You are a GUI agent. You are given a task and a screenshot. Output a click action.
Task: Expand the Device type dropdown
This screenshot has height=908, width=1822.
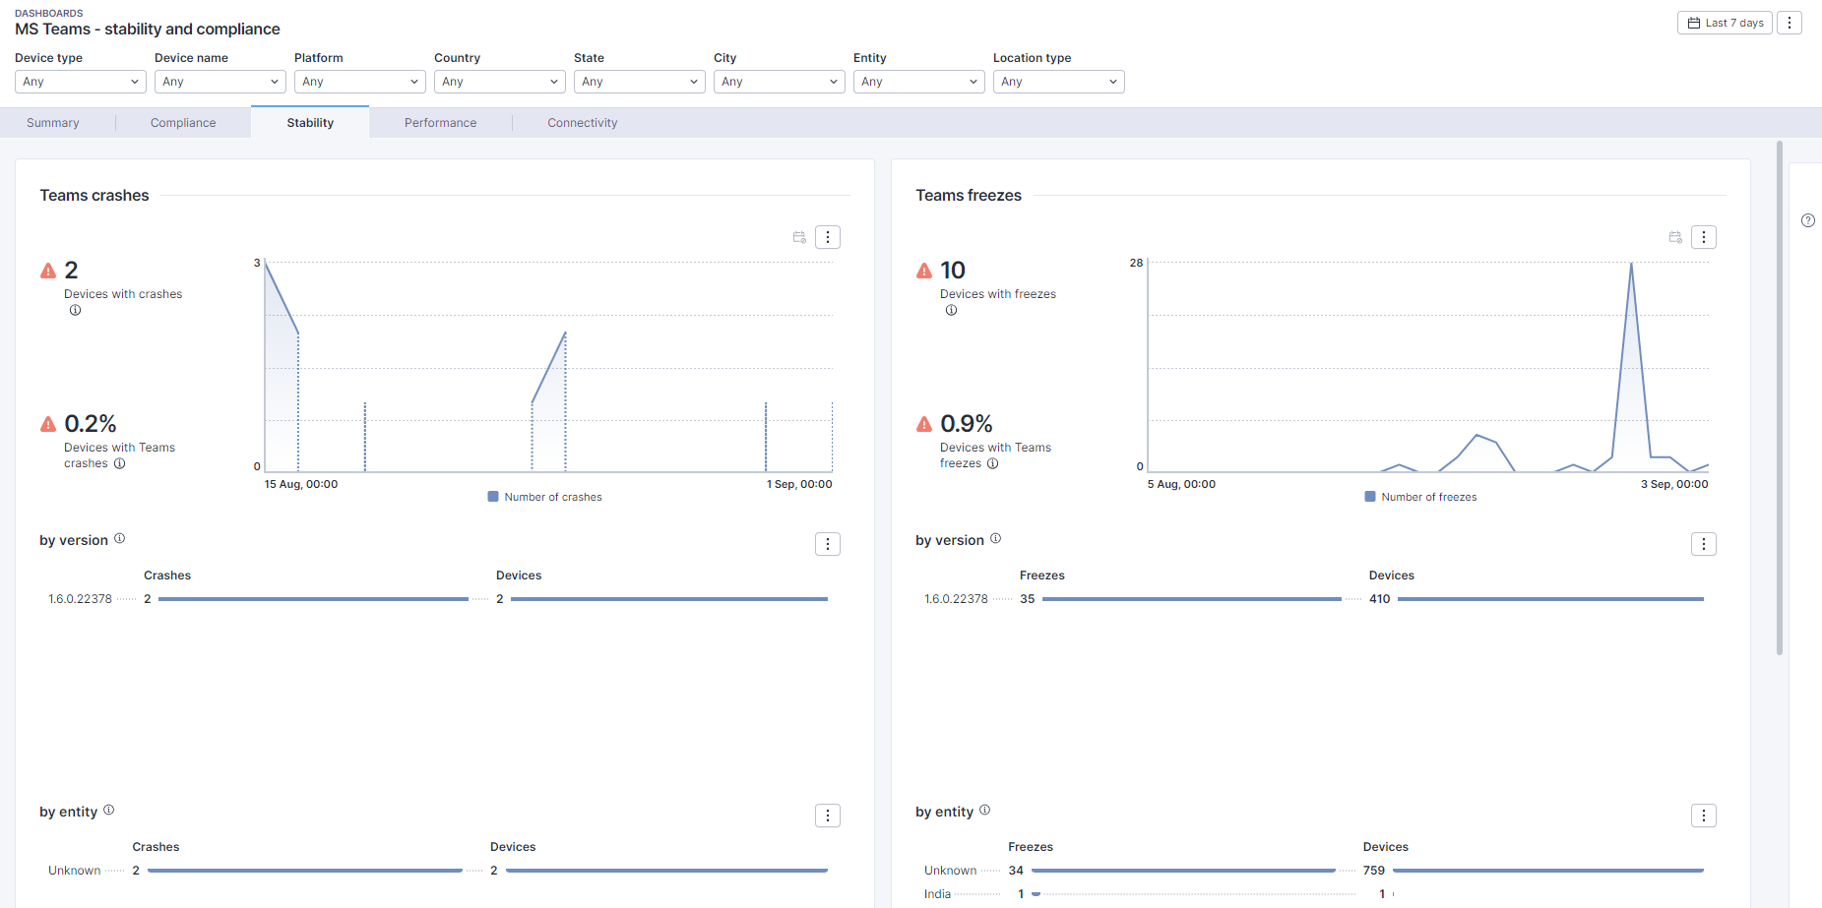81,82
